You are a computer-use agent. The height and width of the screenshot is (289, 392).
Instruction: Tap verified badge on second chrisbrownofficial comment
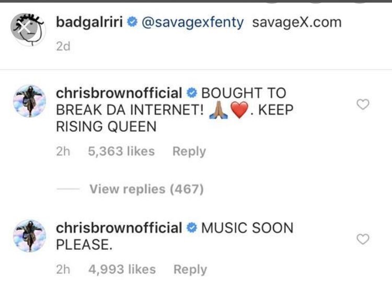pyautogui.click(x=192, y=228)
